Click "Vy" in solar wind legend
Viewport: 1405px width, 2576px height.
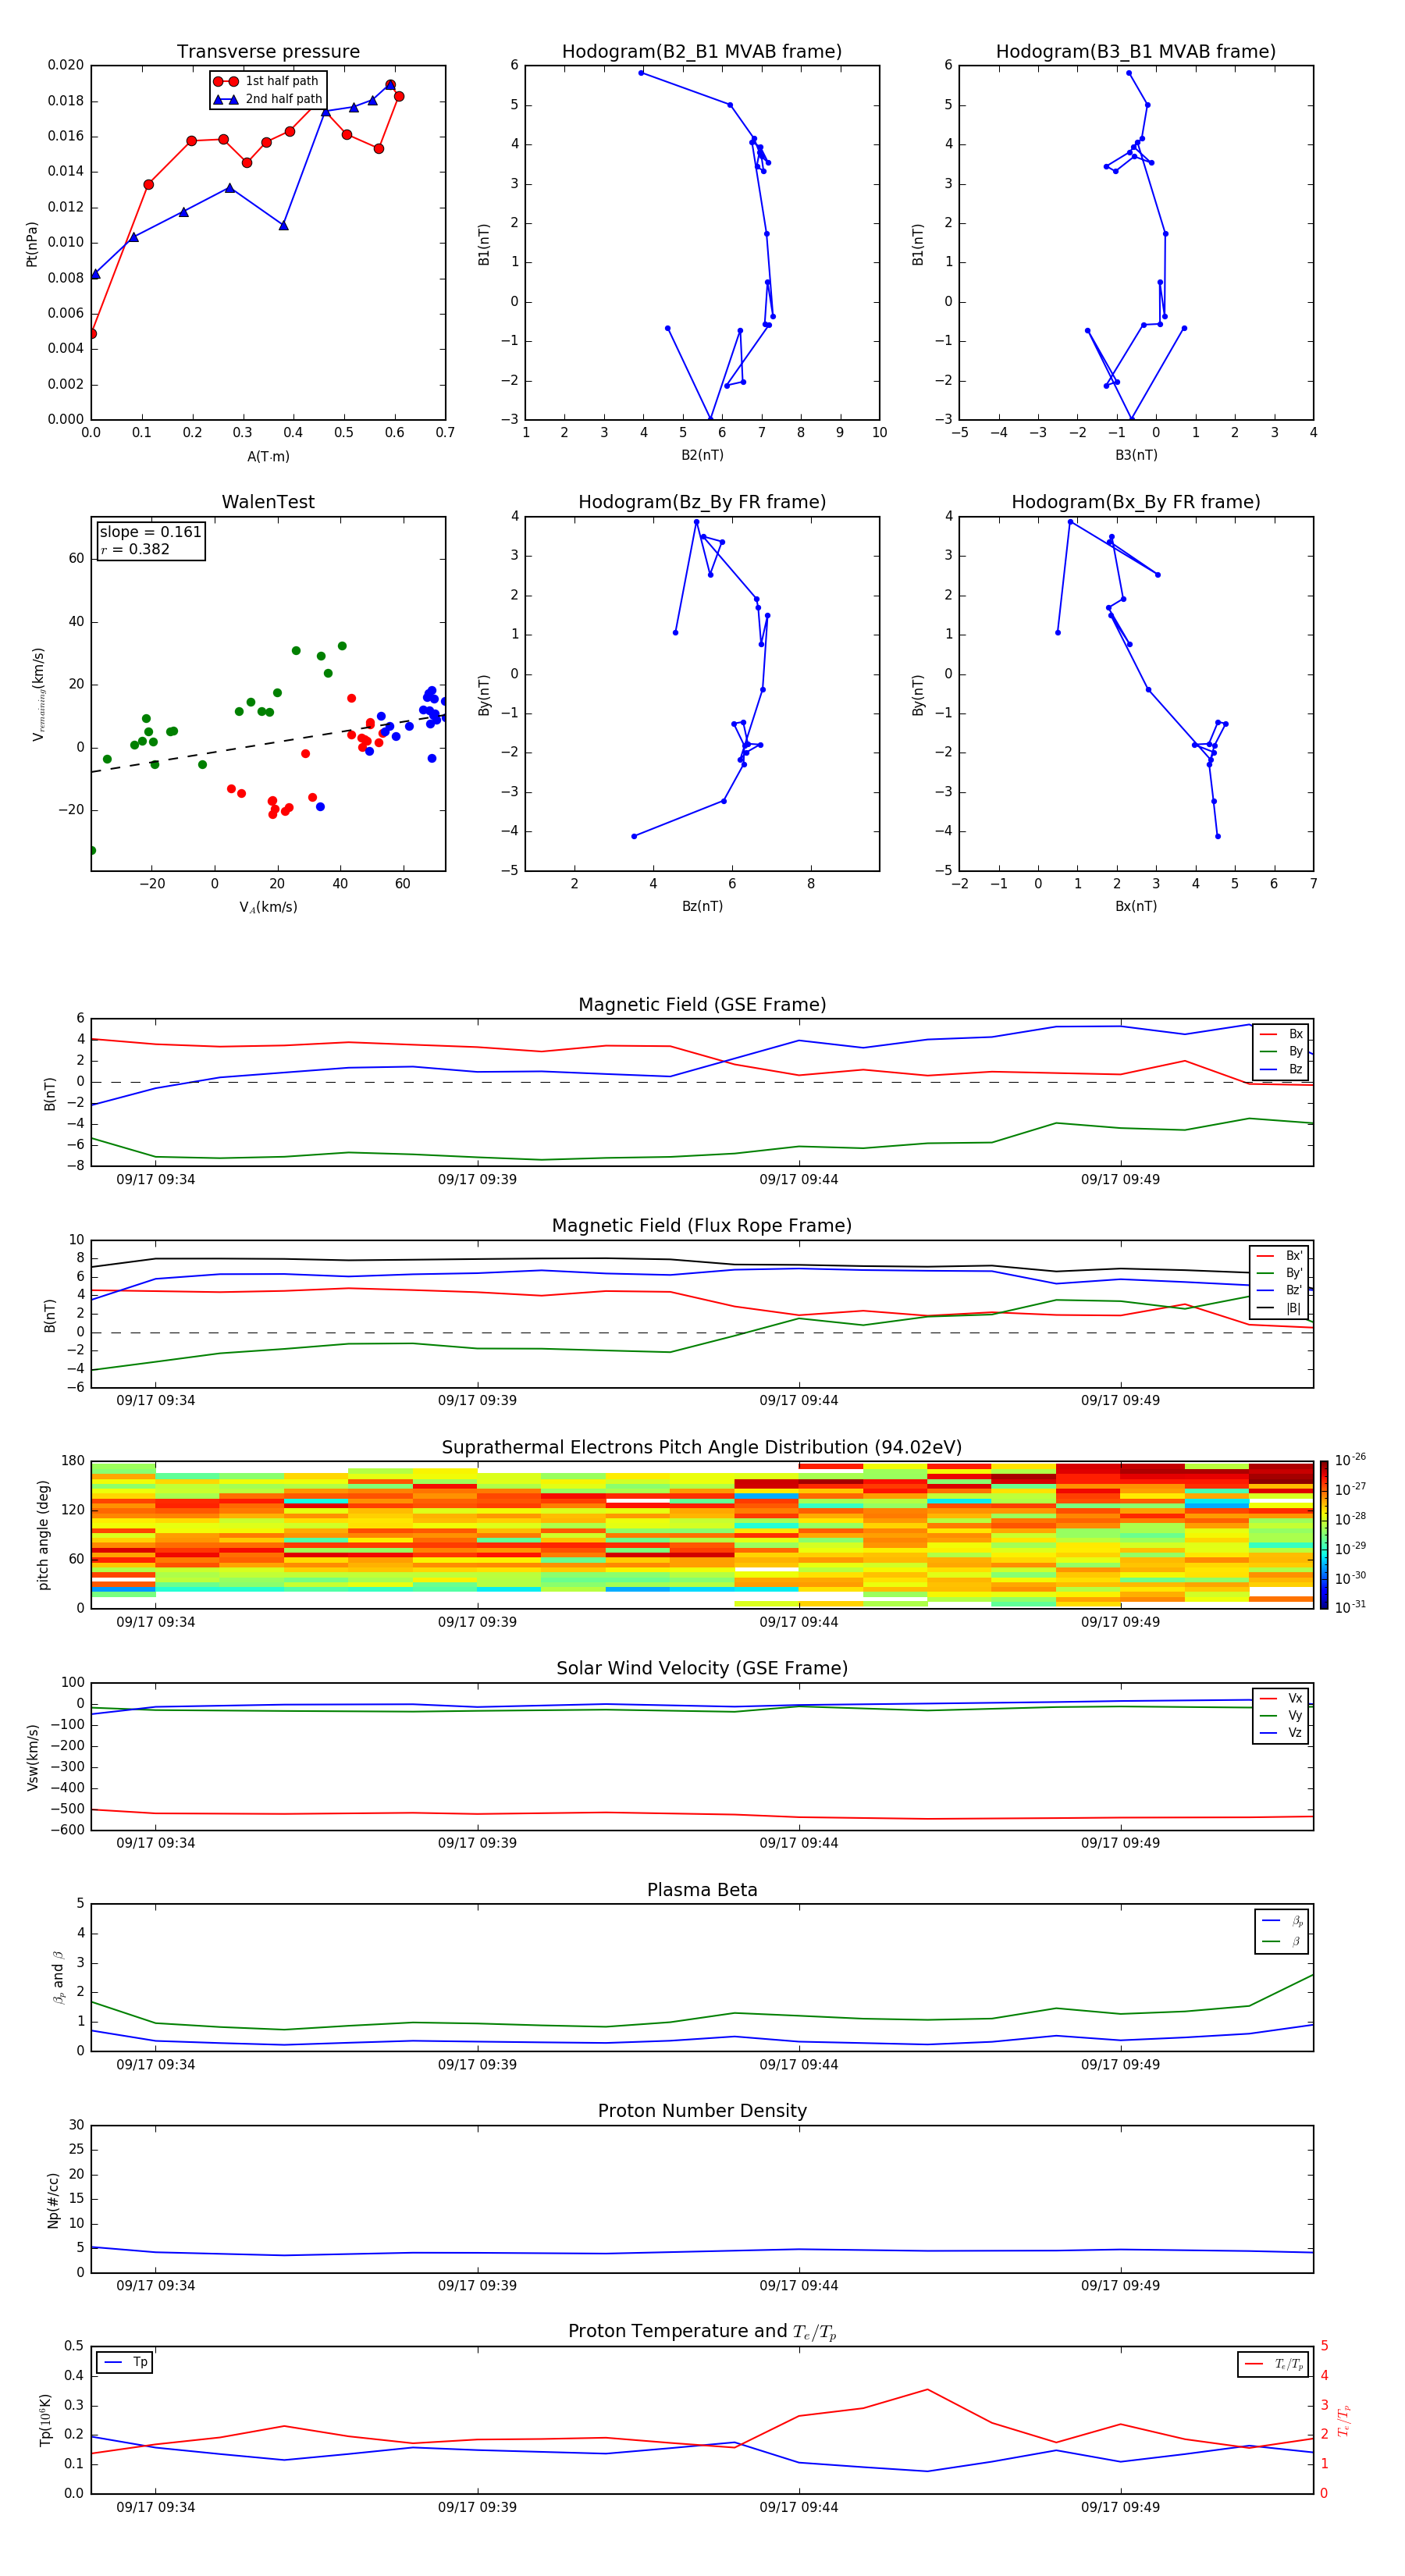point(1295,1715)
